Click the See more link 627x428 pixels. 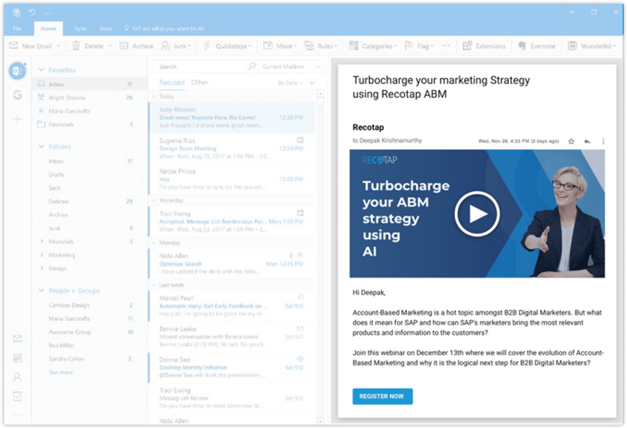pyautogui.click(x=61, y=372)
